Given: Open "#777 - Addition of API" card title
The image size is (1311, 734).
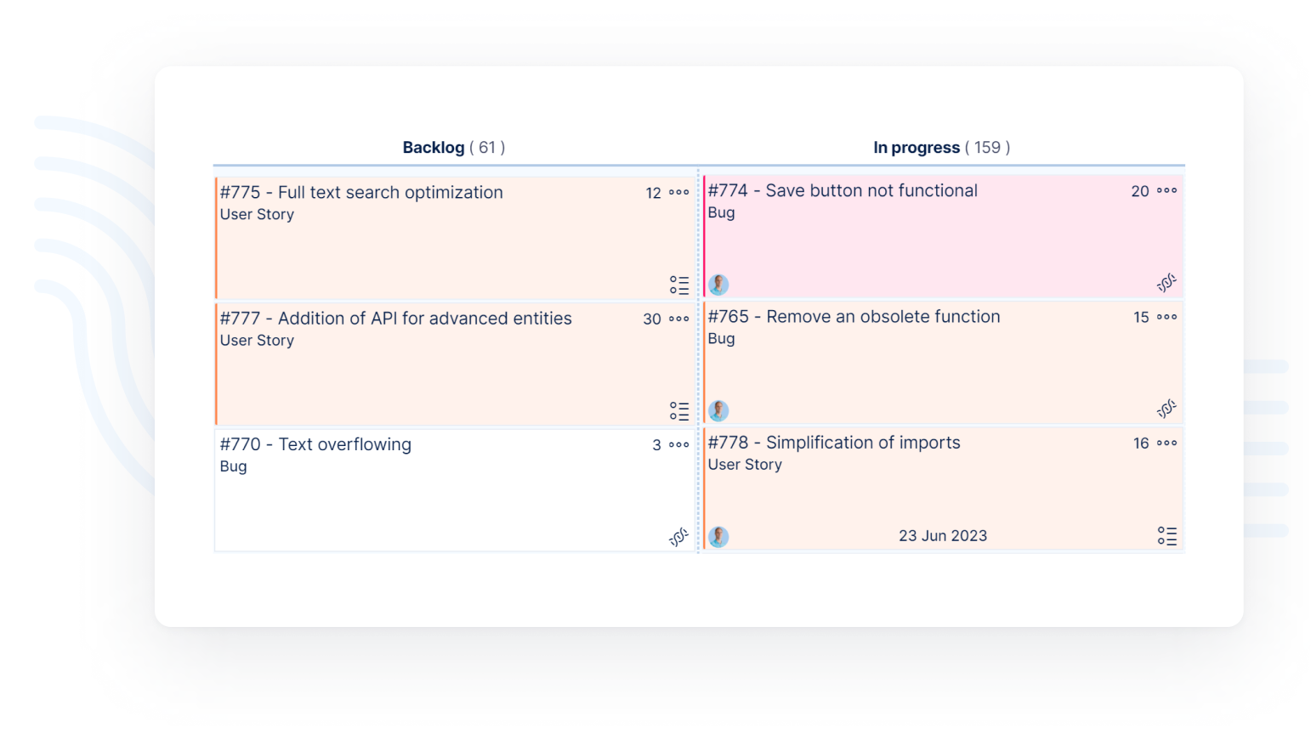Looking at the screenshot, I should (395, 319).
